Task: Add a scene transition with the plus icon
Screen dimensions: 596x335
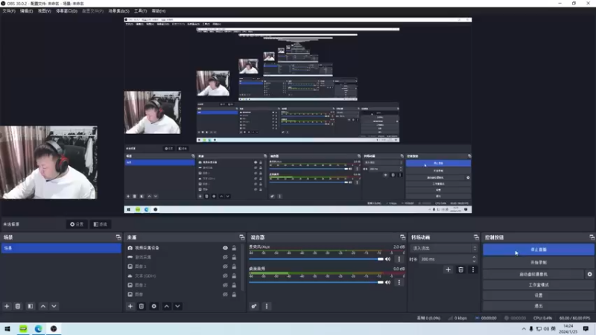Action: tap(448, 269)
